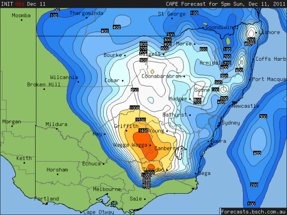This screenshot has height=215, width=287.
Task: Select the Broken Hill label
Action: [x=44, y=85]
